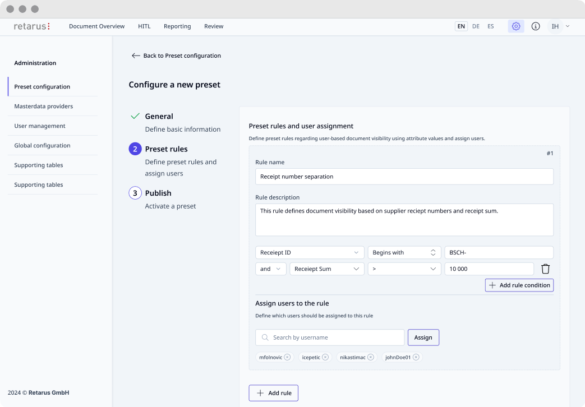The image size is (585, 407).
Task: Click the Assign button
Action: (423, 337)
